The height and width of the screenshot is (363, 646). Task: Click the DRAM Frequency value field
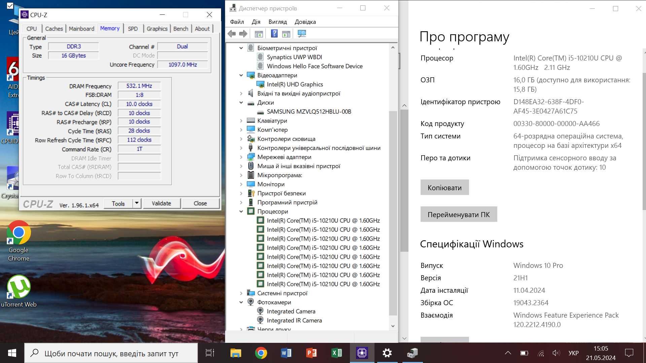139,86
